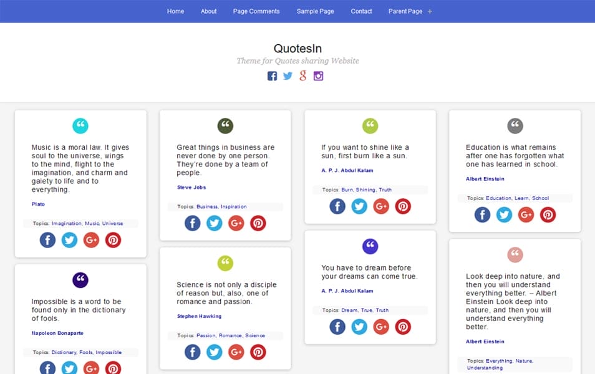The image size is (595, 374).
Task: Share Plato's quote on Facebook
Action: (47, 239)
